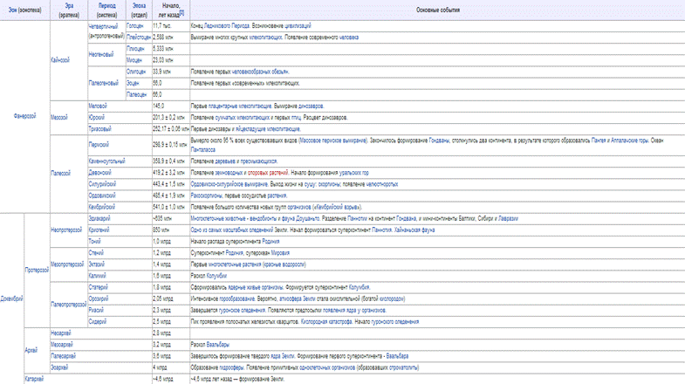
Task: Open the Неоархей link
Action: (x=61, y=333)
